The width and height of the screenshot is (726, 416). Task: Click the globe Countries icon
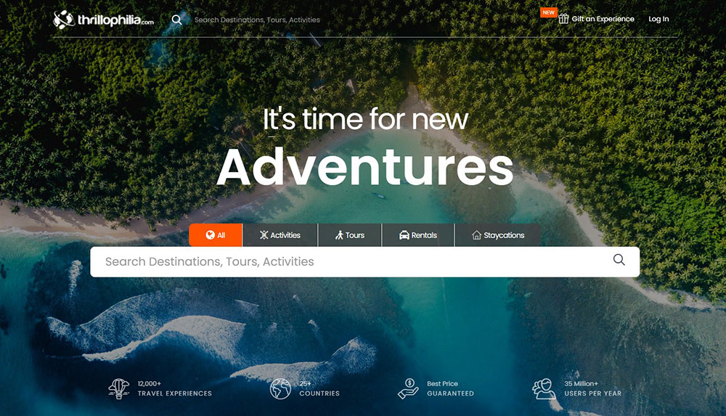280,388
